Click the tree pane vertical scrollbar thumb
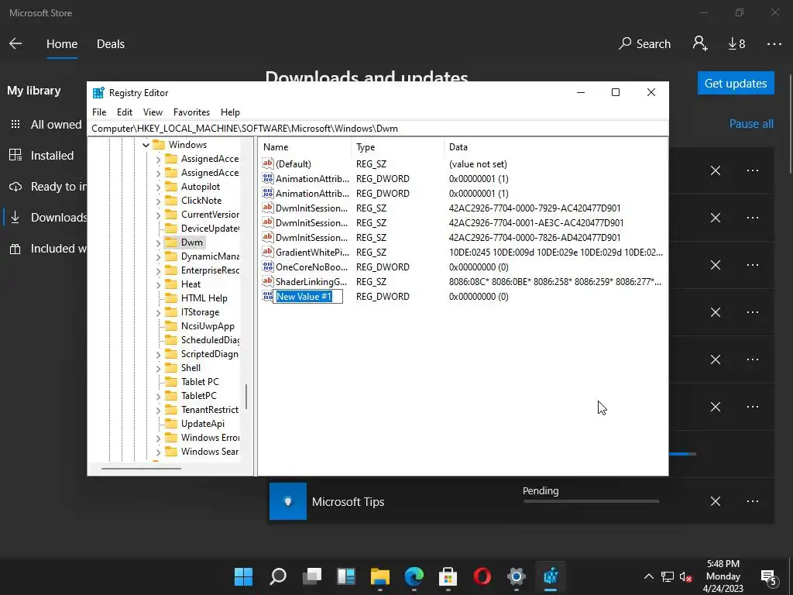Image resolution: width=793 pixels, height=595 pixels. point(246,397)
